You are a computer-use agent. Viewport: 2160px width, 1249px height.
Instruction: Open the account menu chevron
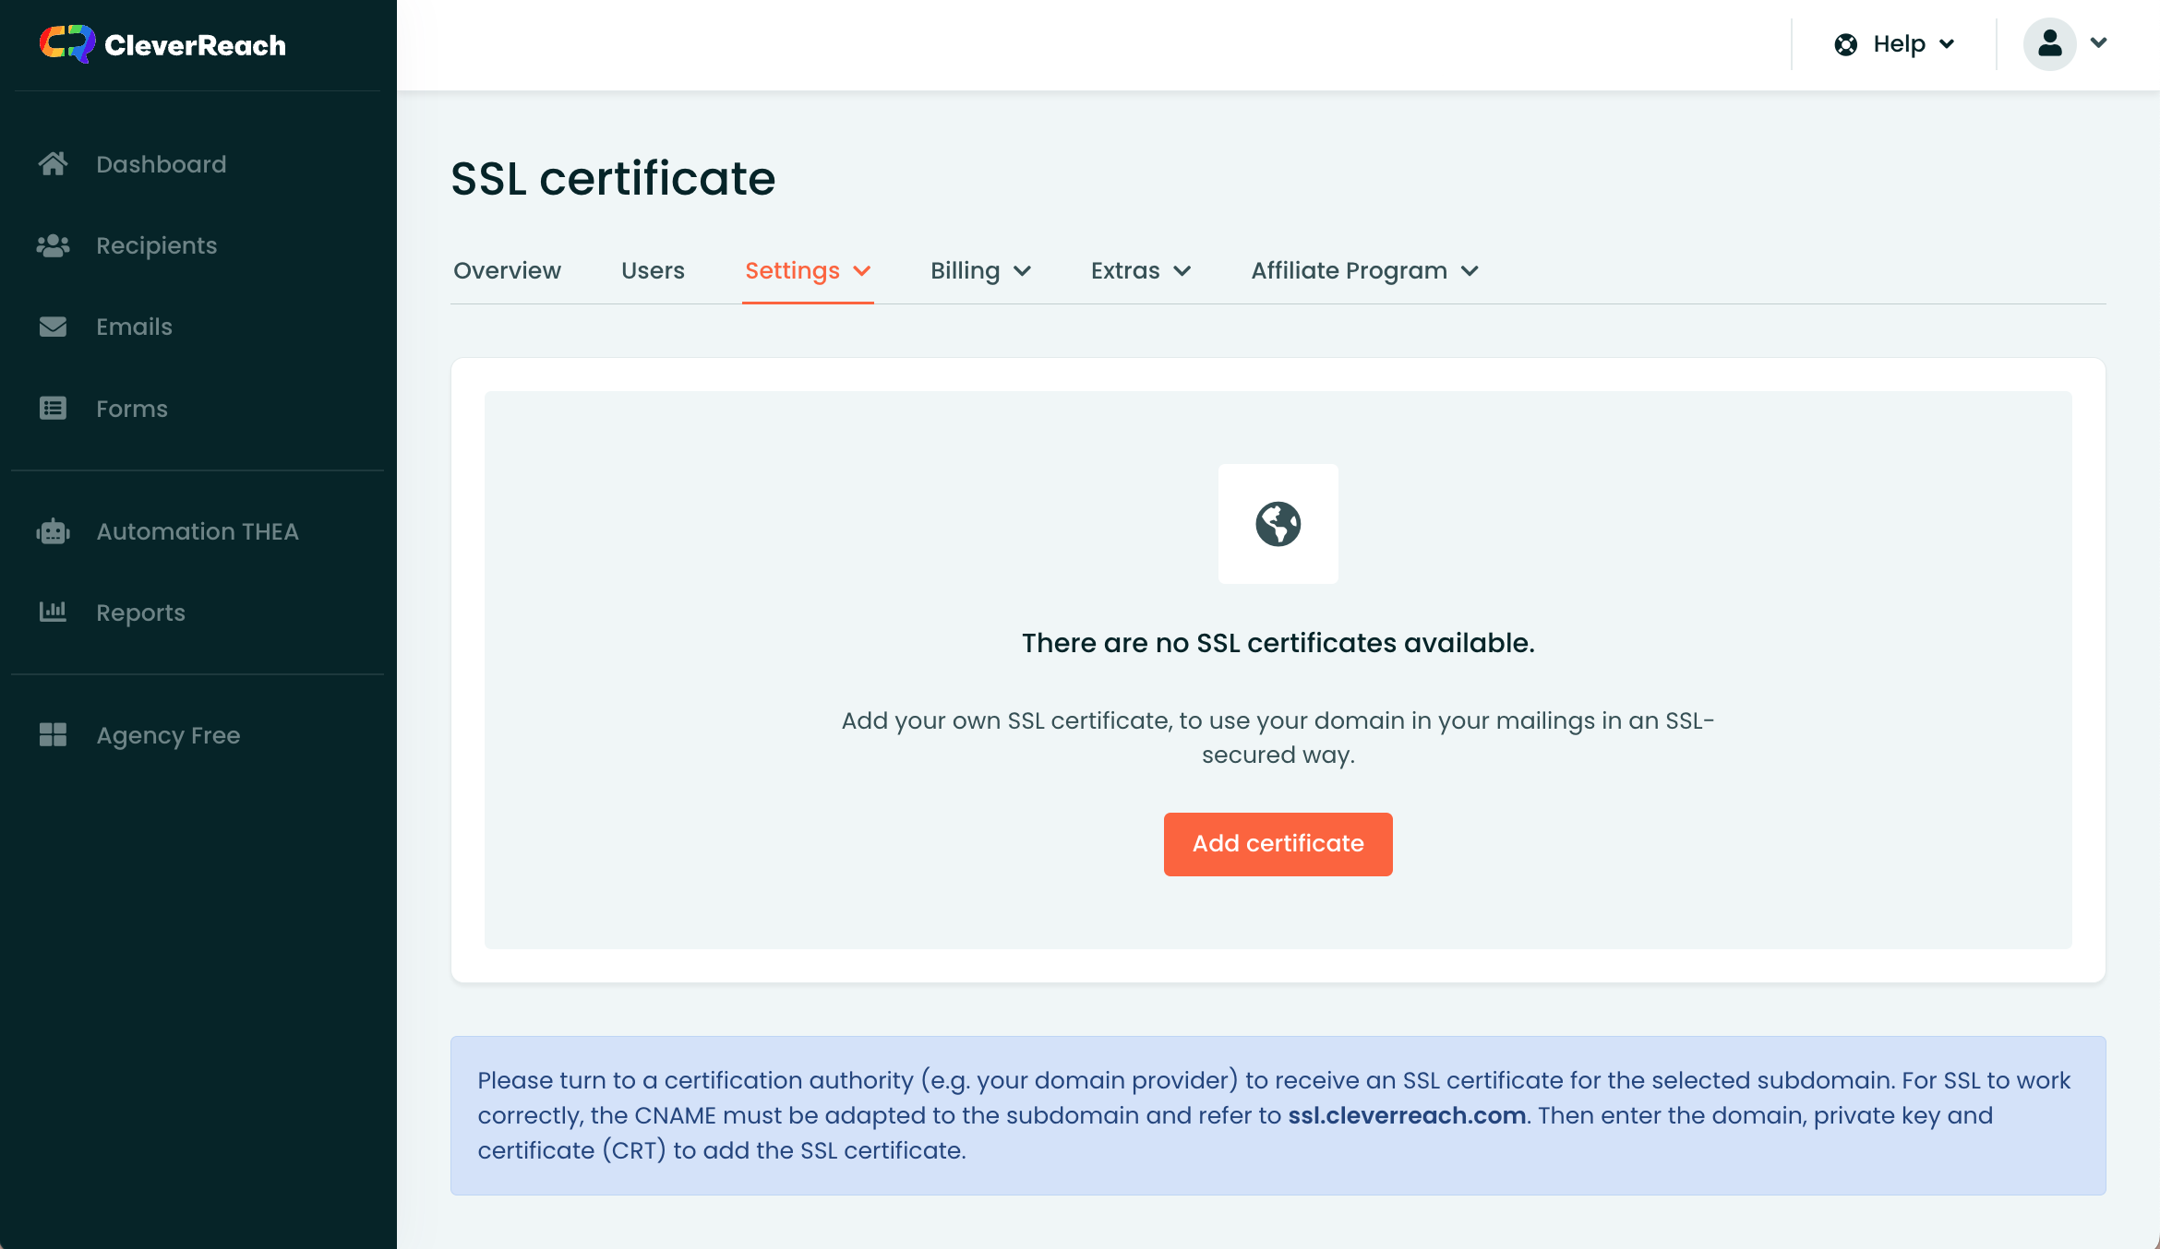[2098, 43]
